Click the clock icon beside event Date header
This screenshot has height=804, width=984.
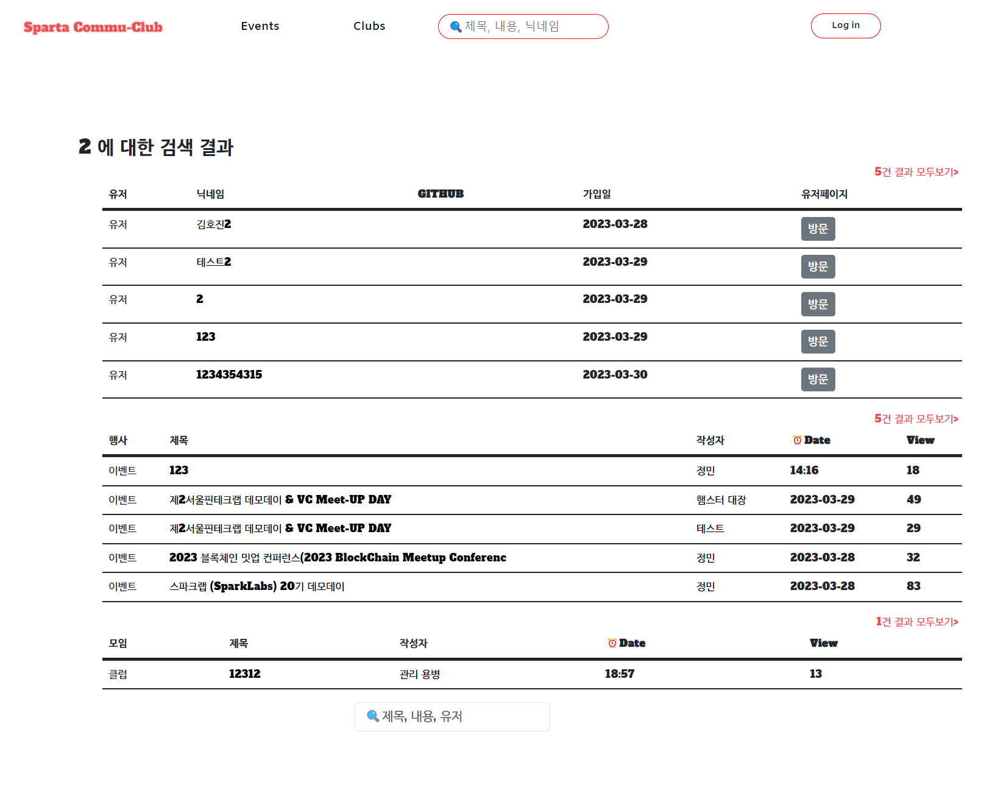(797, 440)
